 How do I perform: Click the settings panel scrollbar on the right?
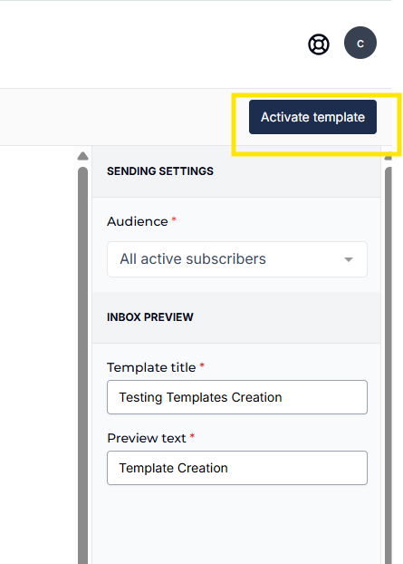pos(389,365)
